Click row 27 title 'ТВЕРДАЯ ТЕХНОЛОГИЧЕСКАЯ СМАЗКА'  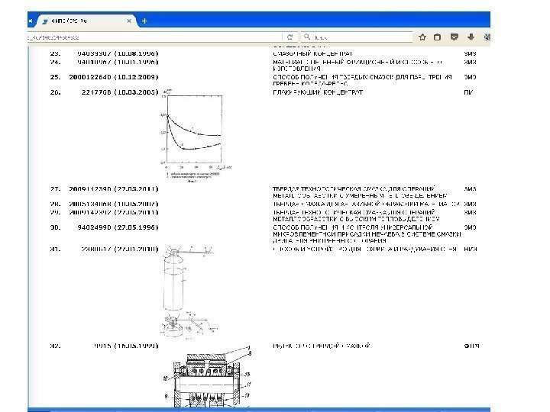tap(361, 192)
